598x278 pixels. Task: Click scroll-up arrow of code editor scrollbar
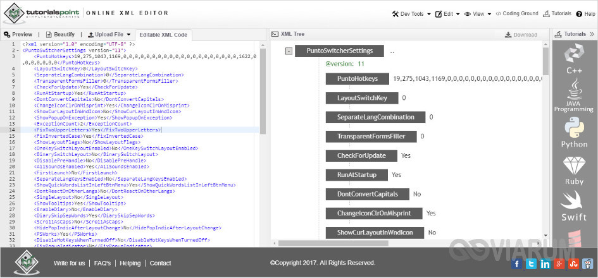(x=263, y=45)
